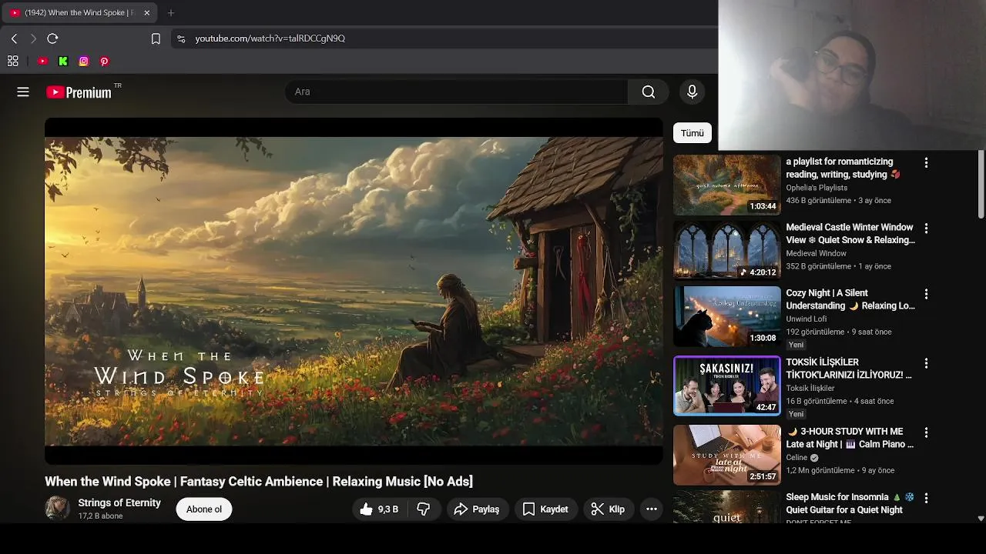Click scrollbar down arrow
This screenshot has width=986, height=554.
point(981,519)
